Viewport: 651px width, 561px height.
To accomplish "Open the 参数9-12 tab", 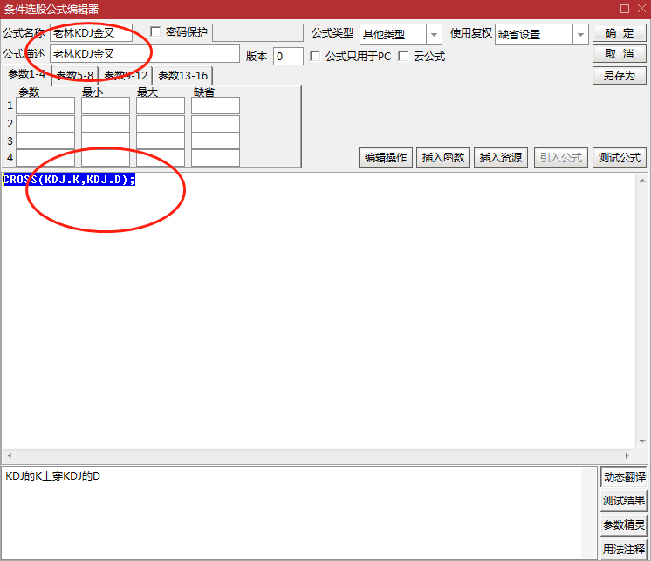I will [126, 76].
